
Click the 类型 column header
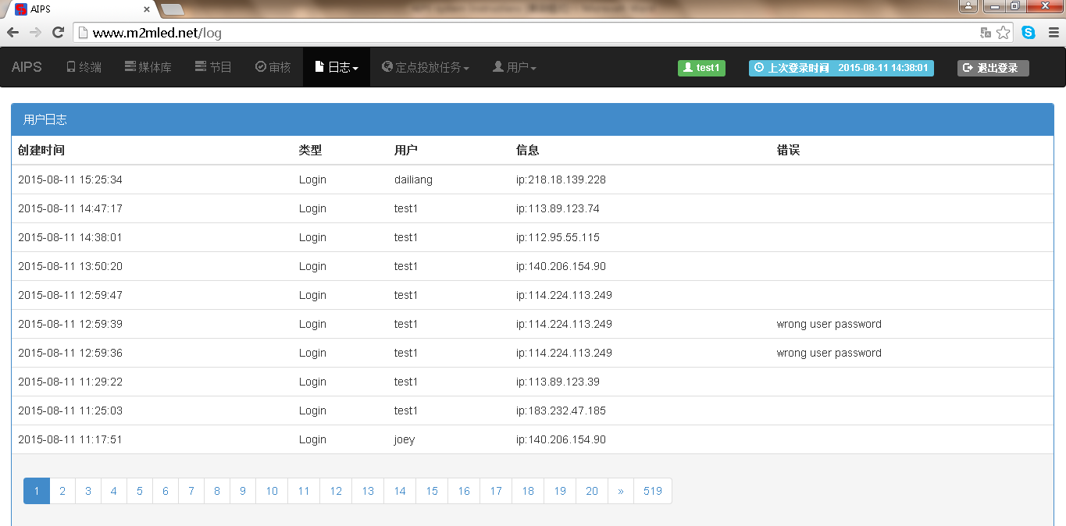point(310,150)
